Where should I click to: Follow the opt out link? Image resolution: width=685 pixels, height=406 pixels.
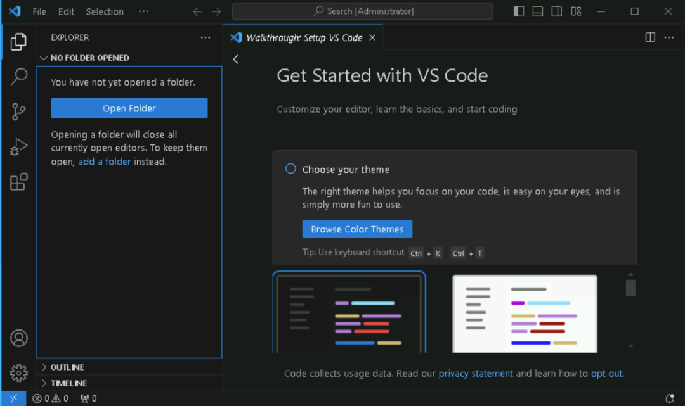(x=607, y=373)
